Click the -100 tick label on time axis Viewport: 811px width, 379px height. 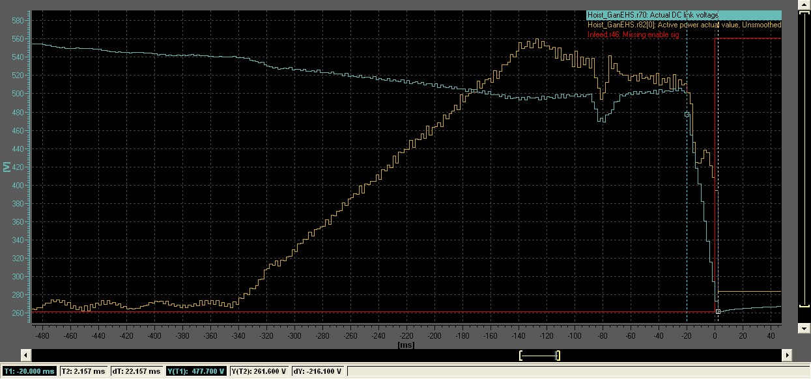tap(575, 336)
